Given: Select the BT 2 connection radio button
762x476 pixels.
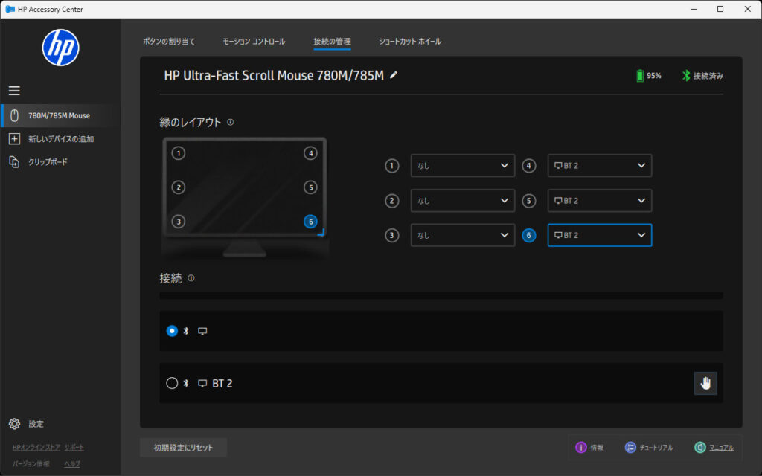Looking at the screenshot, I should click(x=172, y=383).
